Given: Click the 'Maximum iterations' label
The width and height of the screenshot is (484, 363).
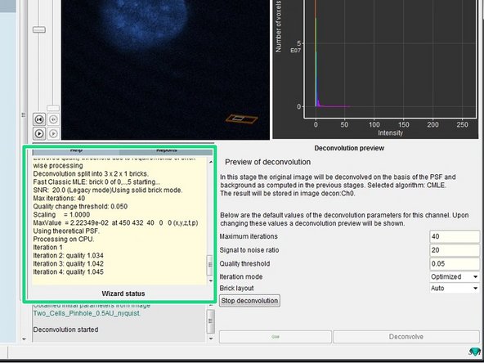Looking at the screenshot, I should pyautogui.click(x=249, y=236).
